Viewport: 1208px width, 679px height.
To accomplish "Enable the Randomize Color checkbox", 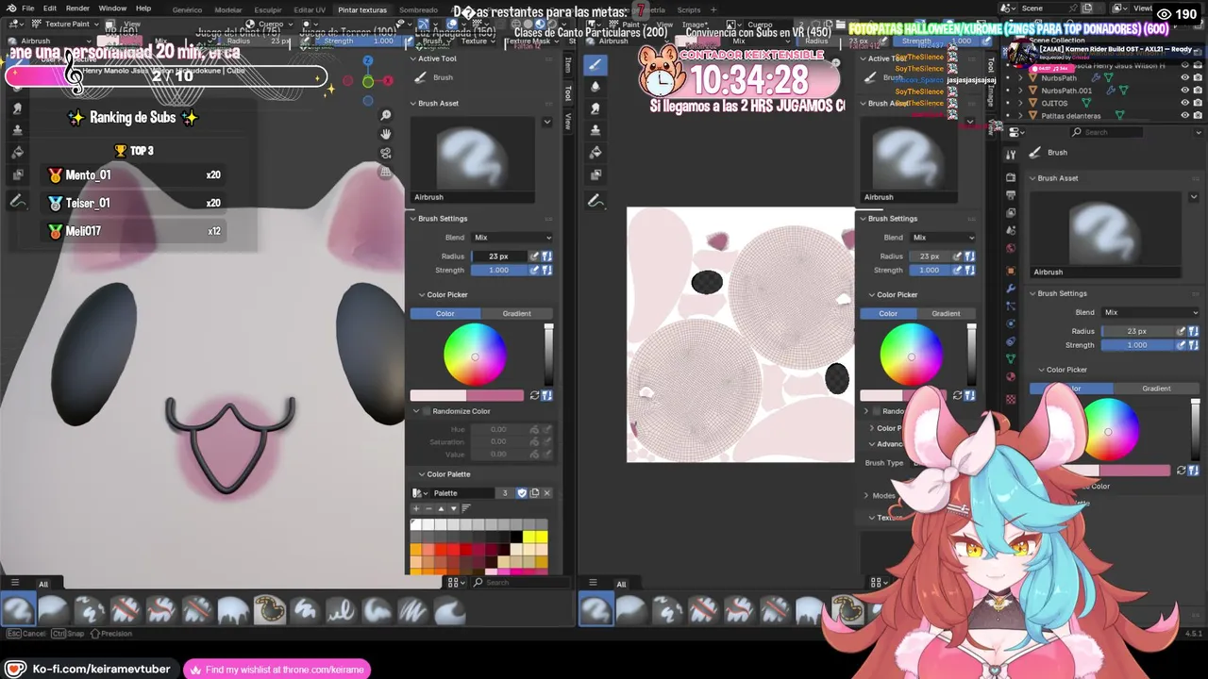I will point(427,411).
